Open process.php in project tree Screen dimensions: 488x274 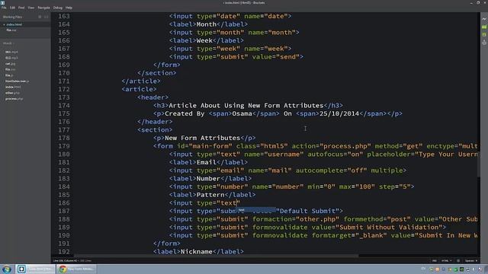14,99
